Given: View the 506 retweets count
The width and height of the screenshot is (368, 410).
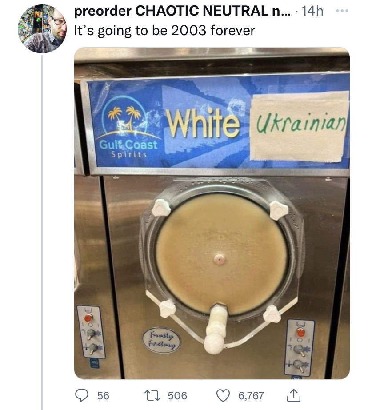Looking at the screenshot, I should click(x=177, y=395).
